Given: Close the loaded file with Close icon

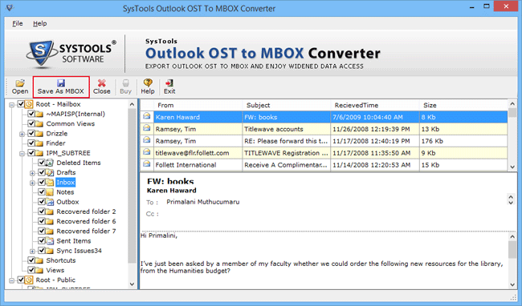Looking at the screenshot, I should [x=101, y=87].
